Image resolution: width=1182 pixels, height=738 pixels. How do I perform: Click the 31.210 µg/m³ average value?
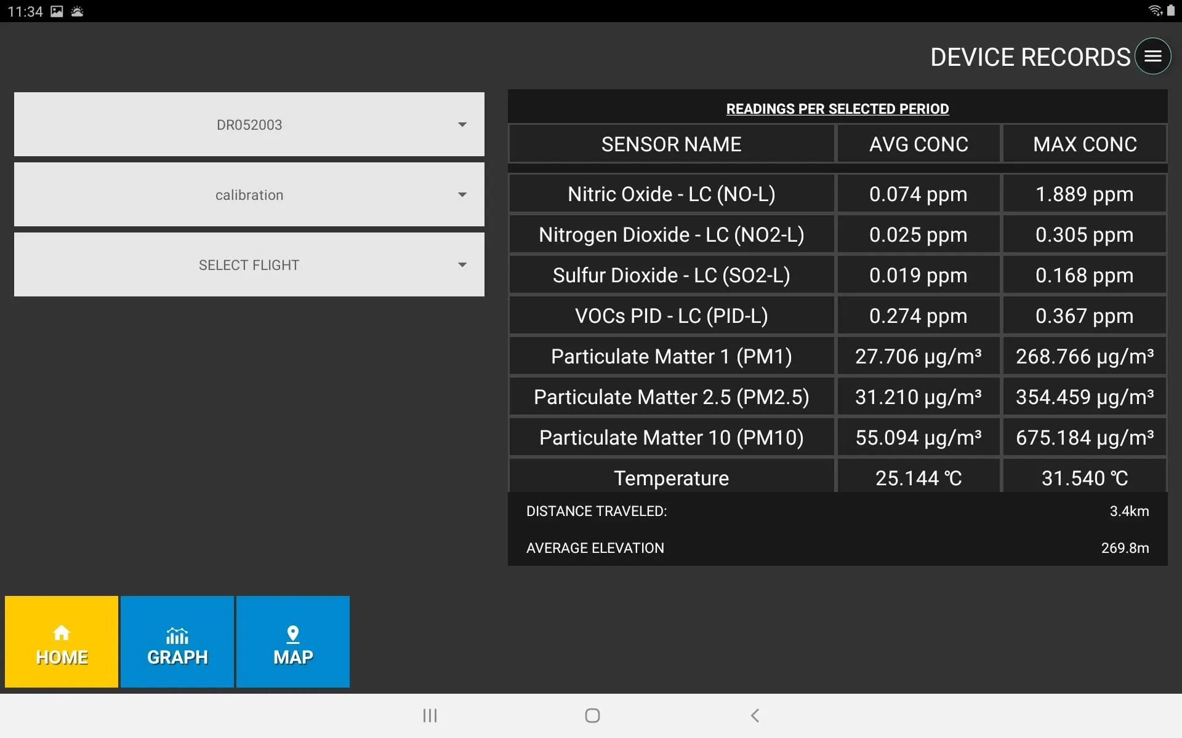[919, 397]
